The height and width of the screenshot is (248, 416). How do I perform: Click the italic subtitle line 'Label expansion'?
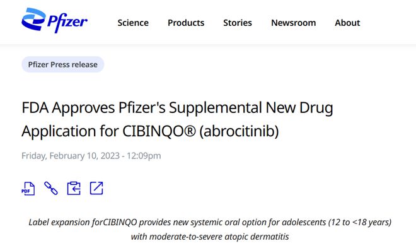[210, 222]
